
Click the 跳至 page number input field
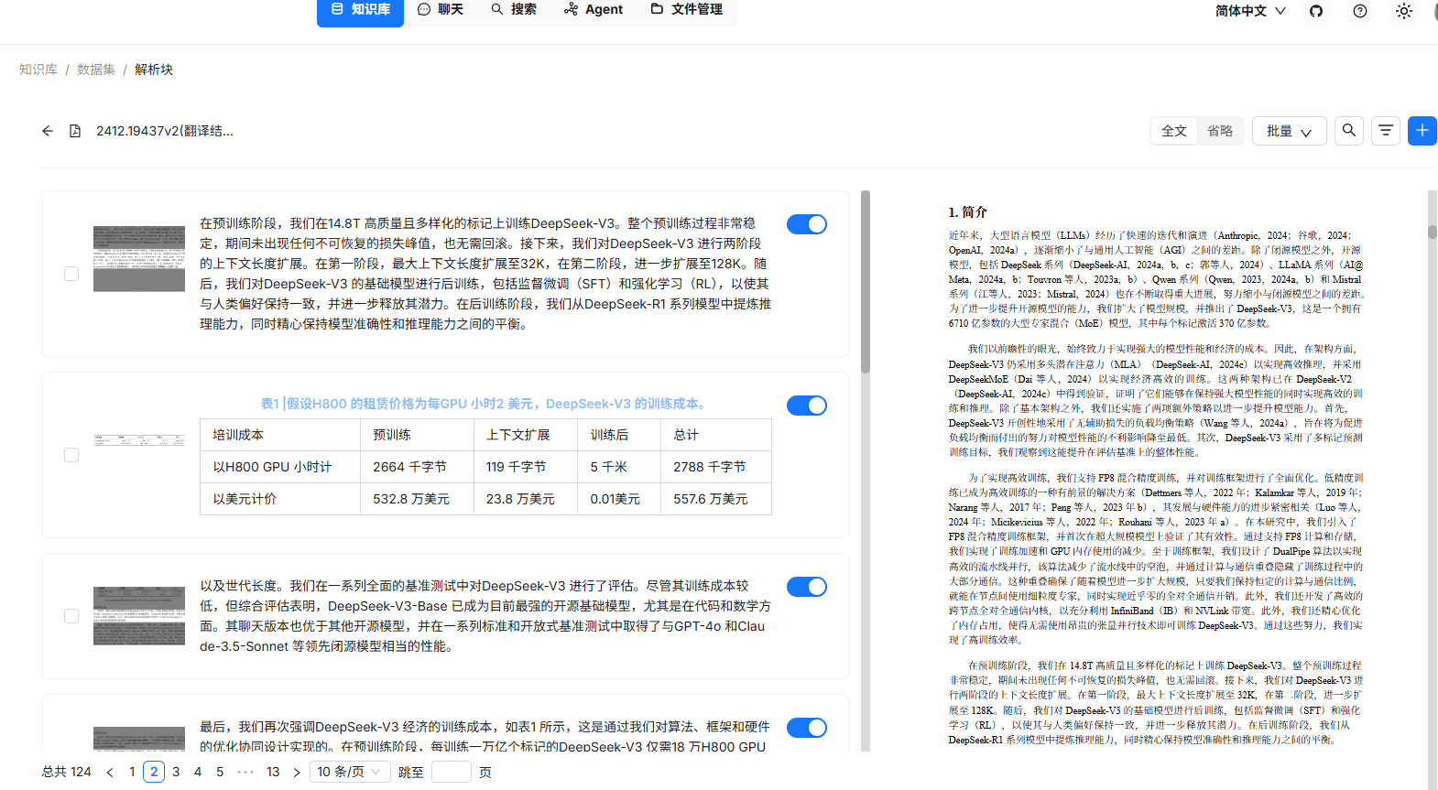coord(452,772)
